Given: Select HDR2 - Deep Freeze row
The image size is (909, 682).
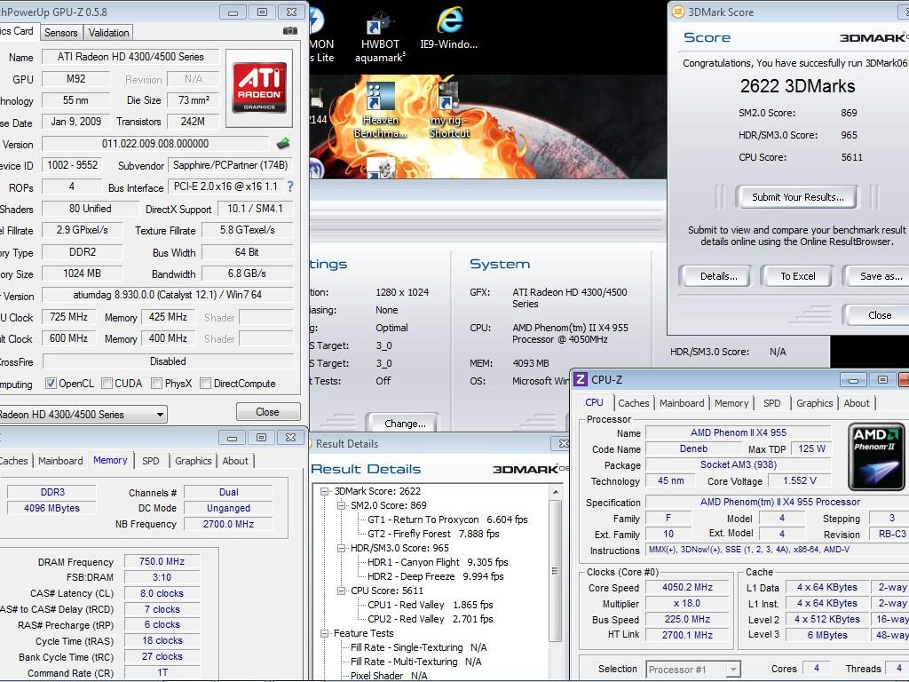Looking at the screenshot, I should pos(435,576).
